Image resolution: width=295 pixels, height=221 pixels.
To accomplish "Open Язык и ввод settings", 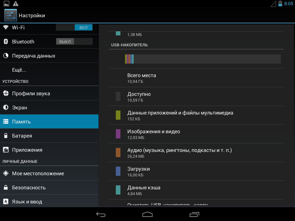I will (49, 202).
